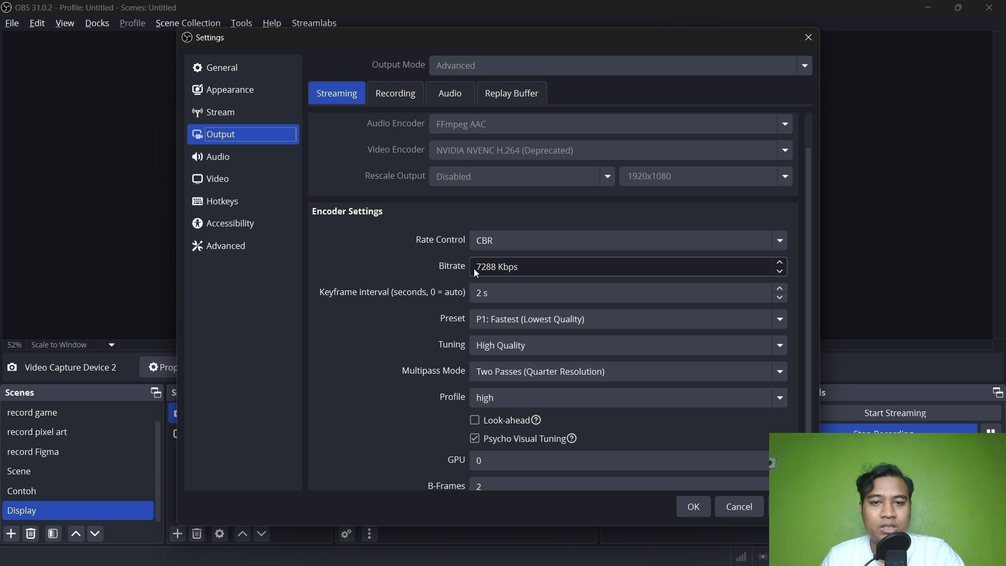1006x566 pixels.
Task: Open the Accessibility settings category
Action: coord(243,224)
